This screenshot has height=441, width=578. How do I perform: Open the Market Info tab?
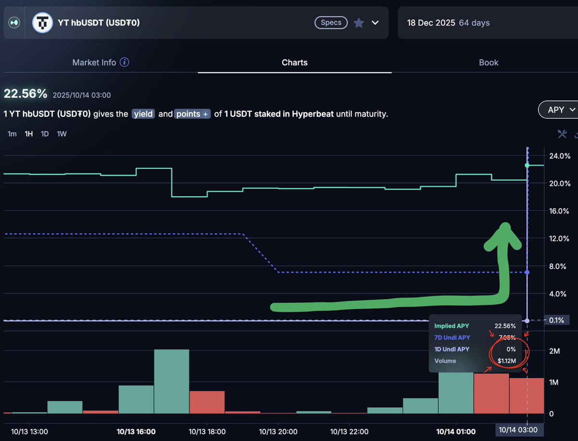[94, 62]
